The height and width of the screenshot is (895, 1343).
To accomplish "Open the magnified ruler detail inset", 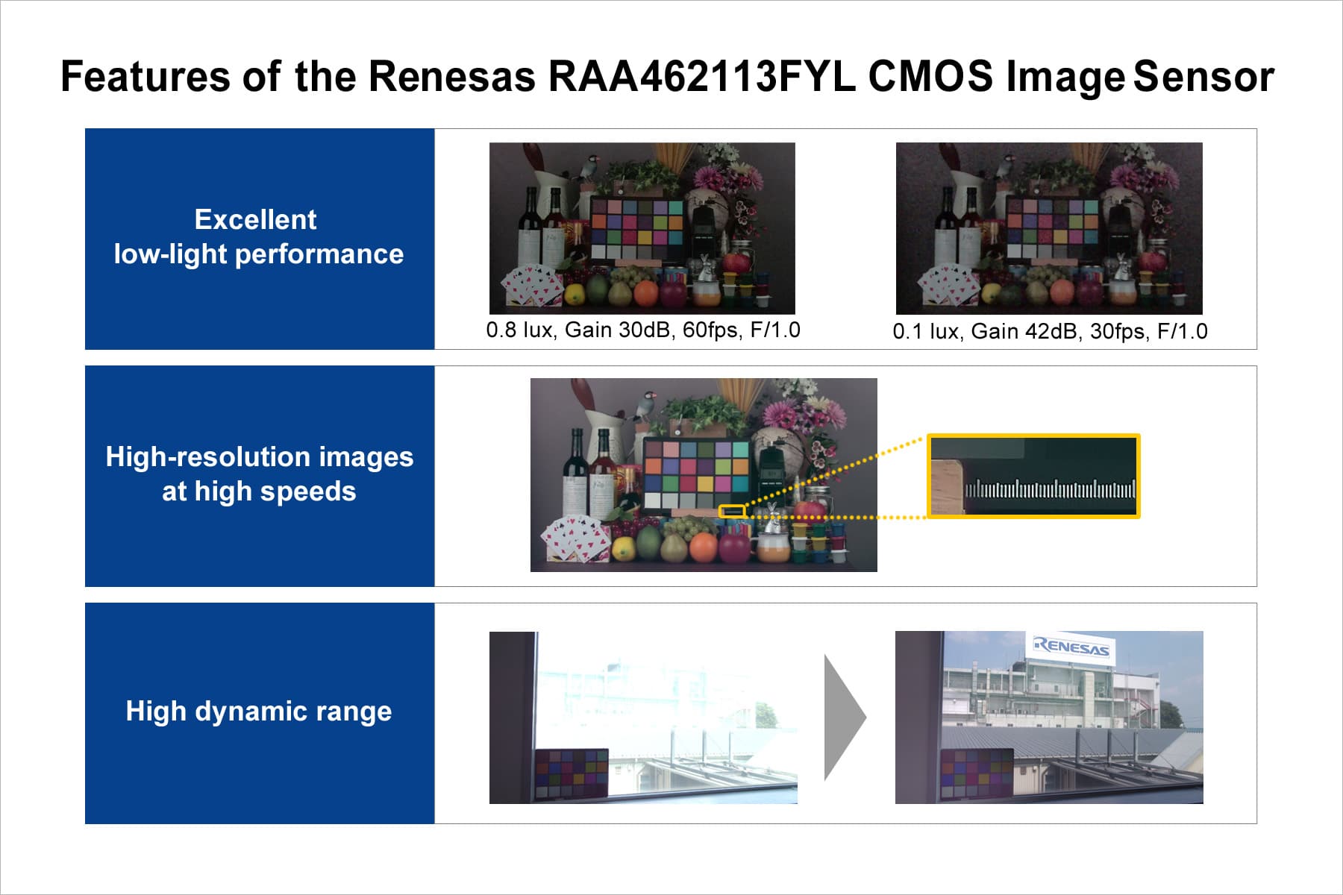I will click(x=1033, y=476).
